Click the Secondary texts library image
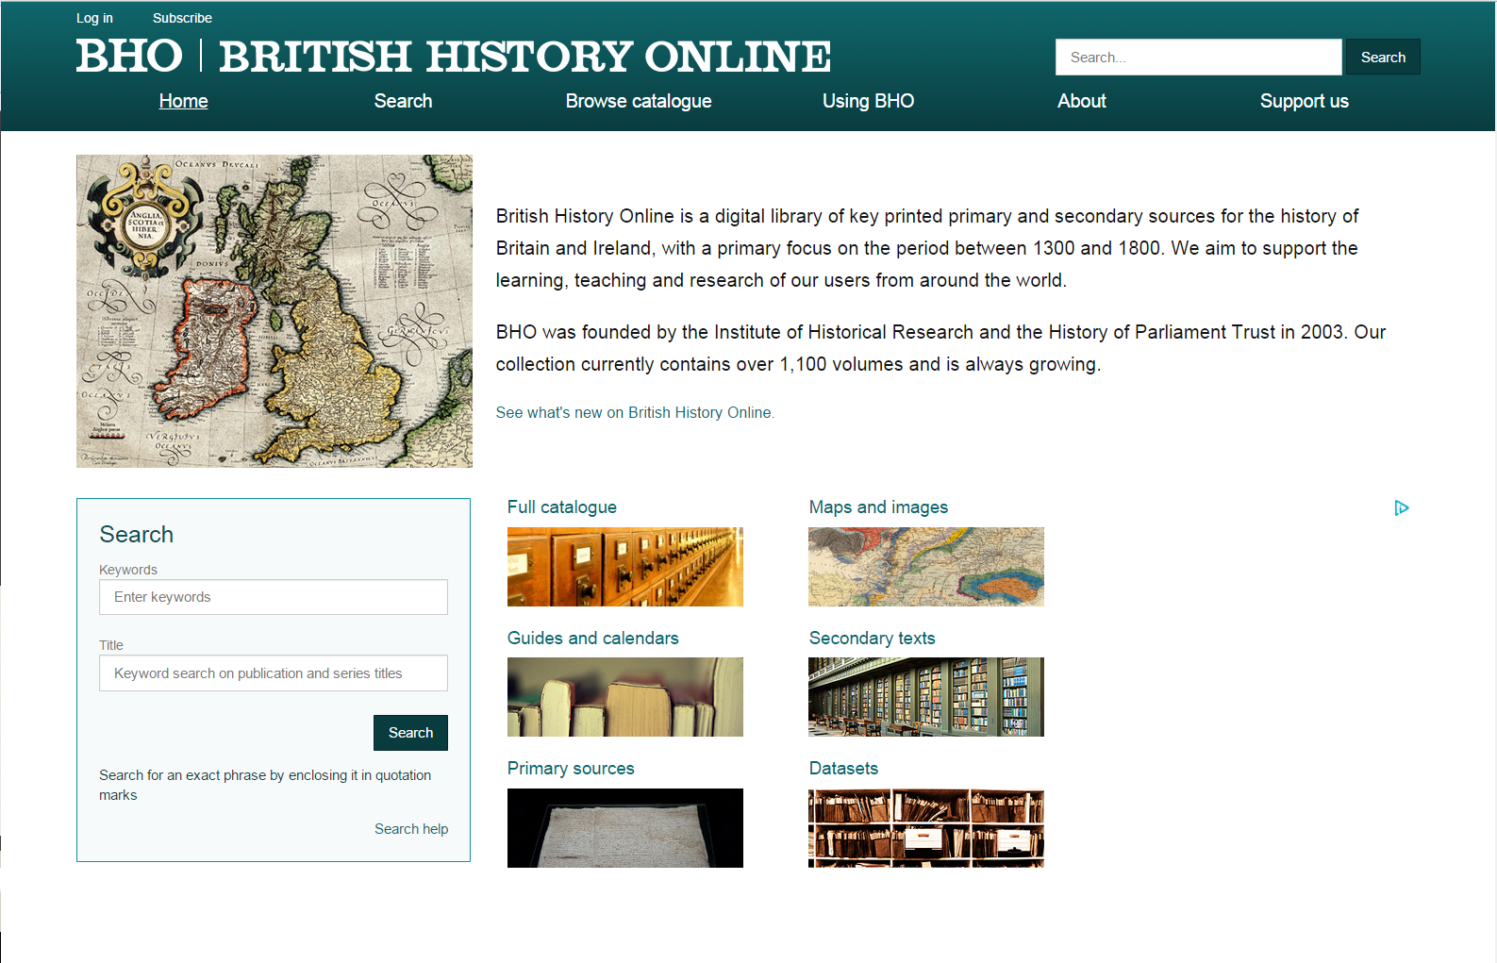Image resolution: width=1497 pixels, height=963 pixels. [x=925, y=696]
